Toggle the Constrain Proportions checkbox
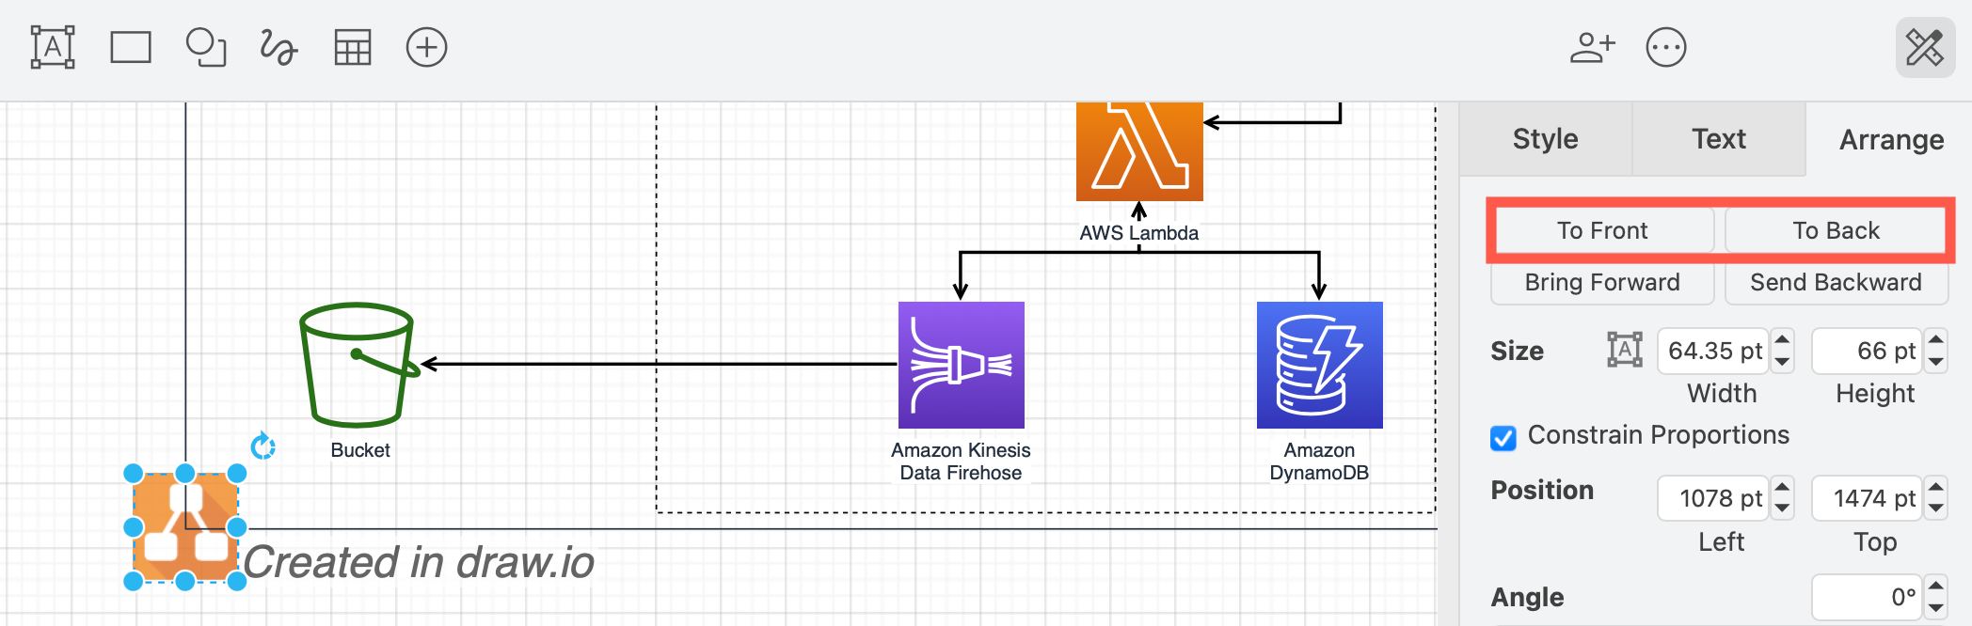The height and width of the screenshot is (626, 1972). (x=1503, y=438)
